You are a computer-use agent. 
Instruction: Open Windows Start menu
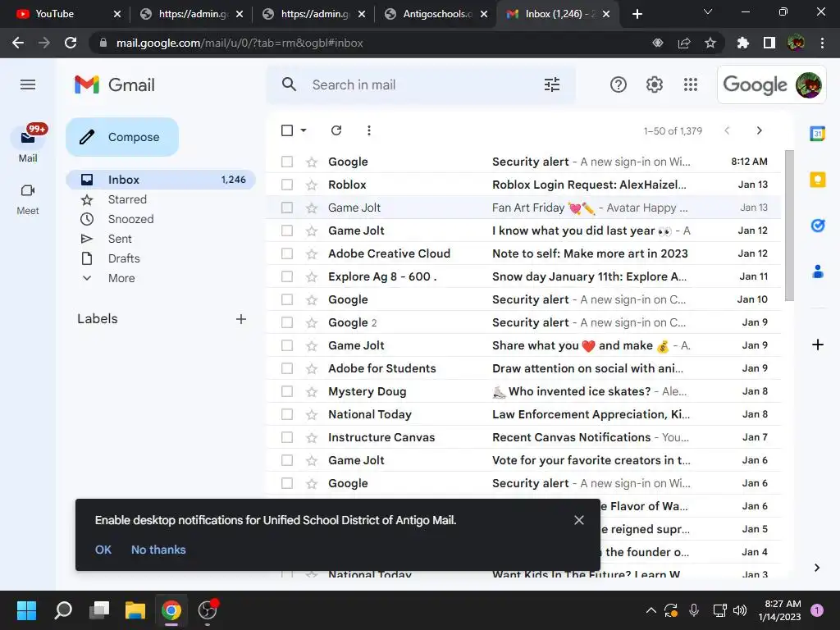pos(26,610)
